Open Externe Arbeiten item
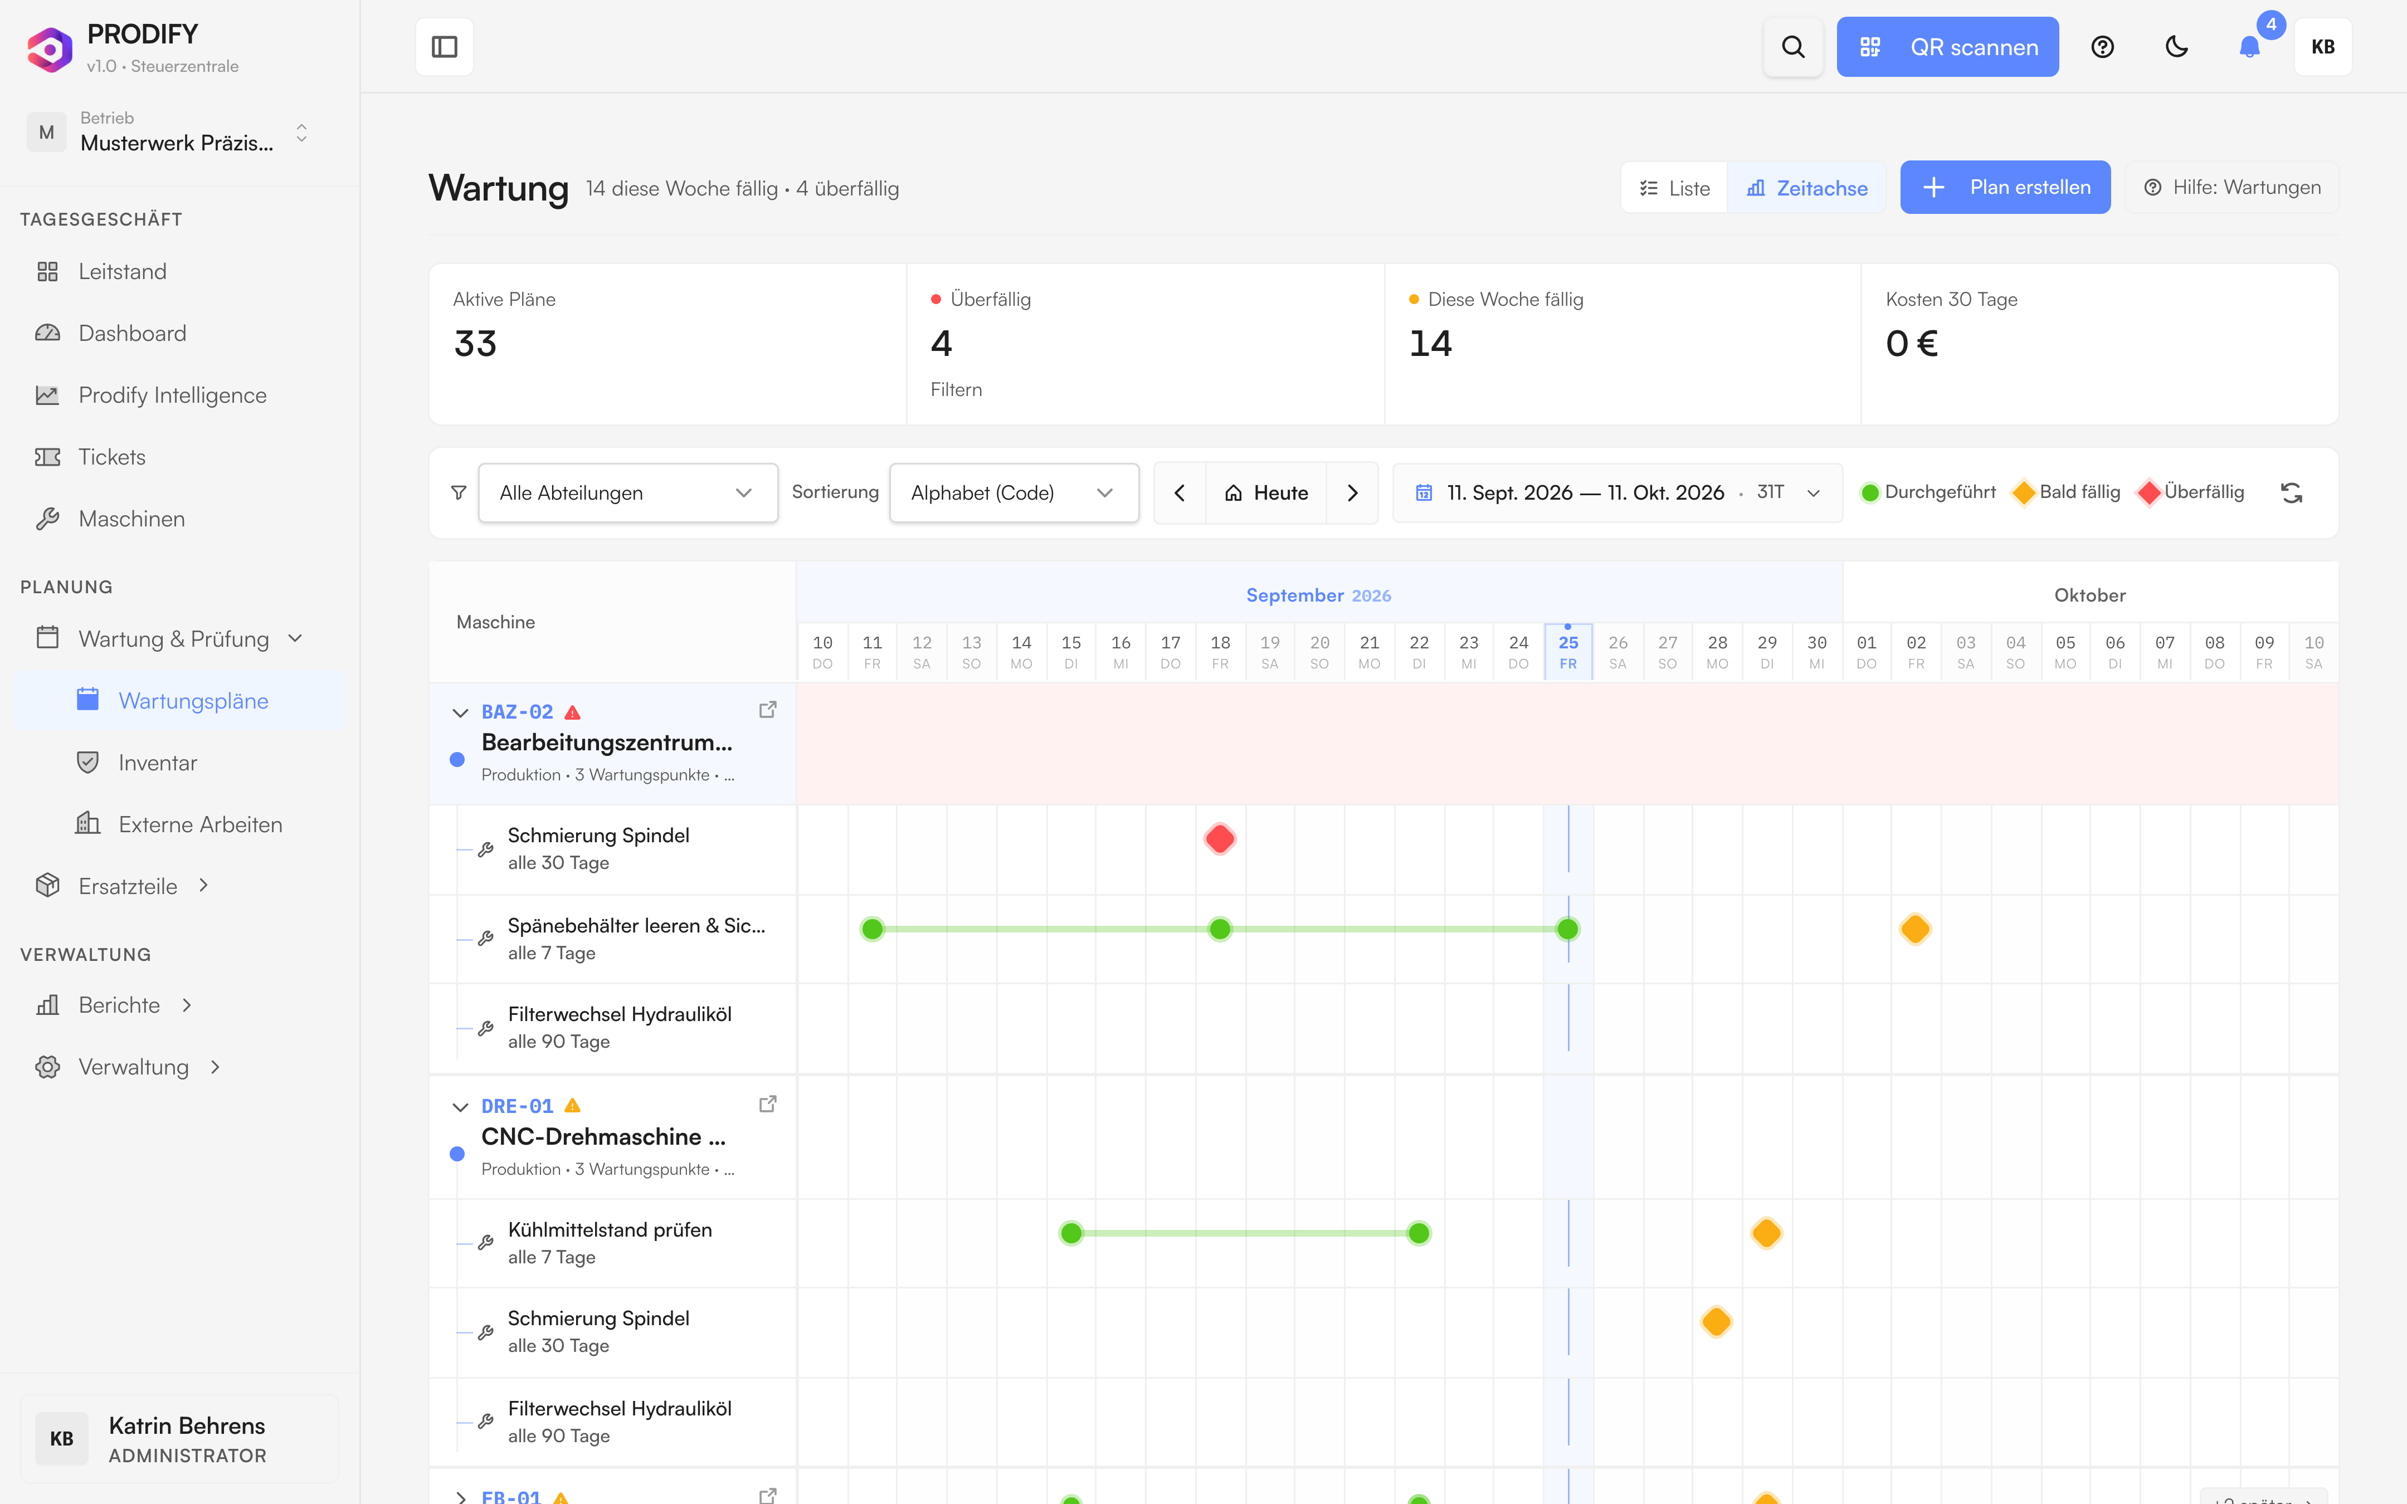The height and width of the screenshot is (1504, 2407). (x=179, y=824)
